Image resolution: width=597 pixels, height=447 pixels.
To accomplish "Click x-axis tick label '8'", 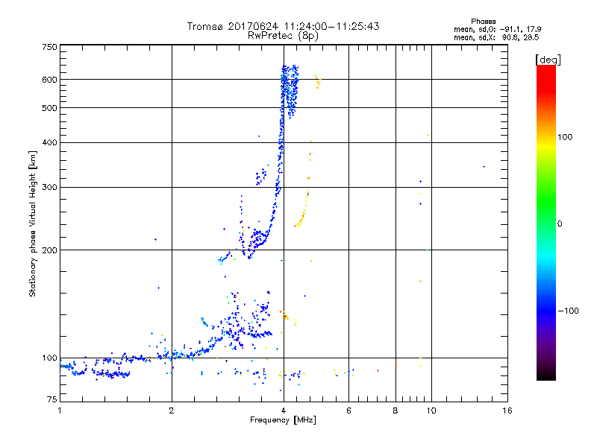I will [x=396, y=410].
